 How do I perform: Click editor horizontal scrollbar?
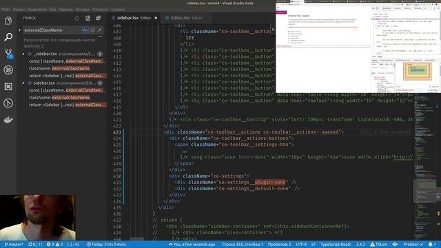pos(138,239)
